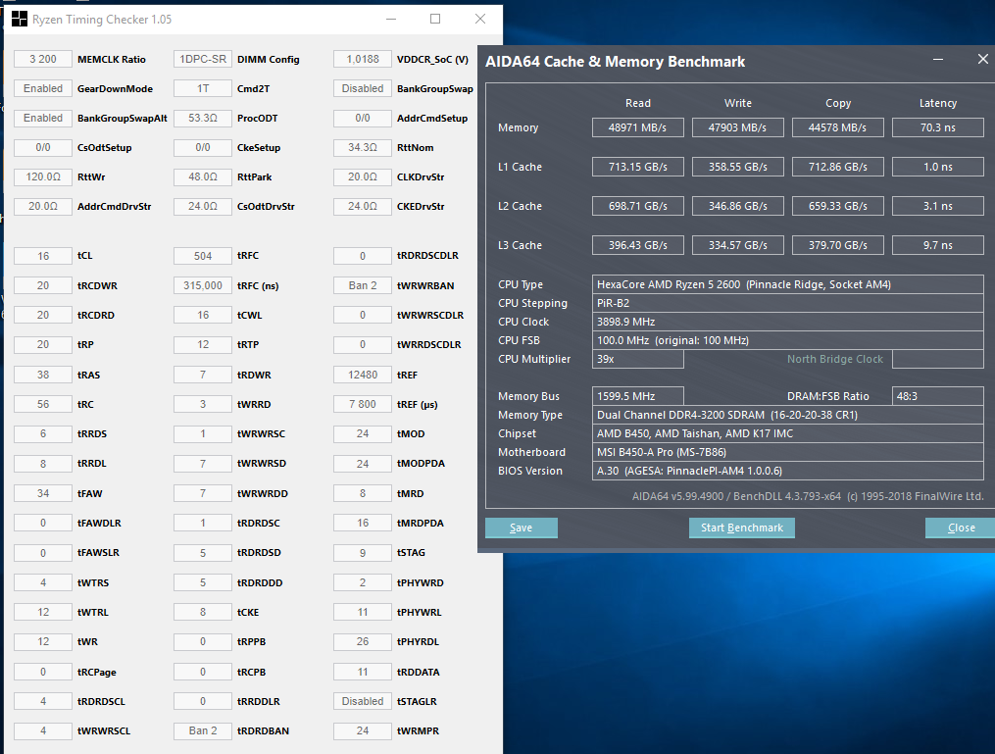Click the tREF (µs) 7 800 field

coord(363,404)
